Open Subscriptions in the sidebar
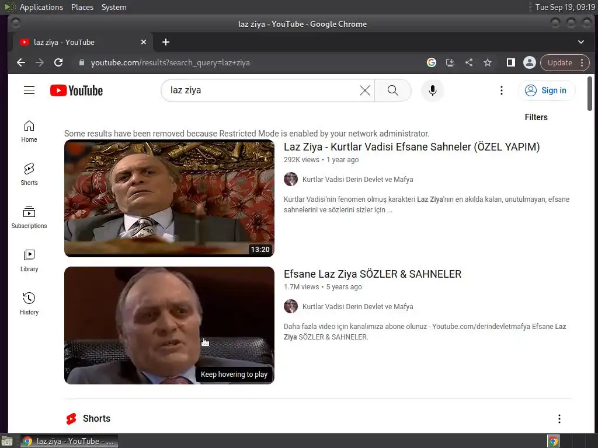598x448 pixels. 29,218
